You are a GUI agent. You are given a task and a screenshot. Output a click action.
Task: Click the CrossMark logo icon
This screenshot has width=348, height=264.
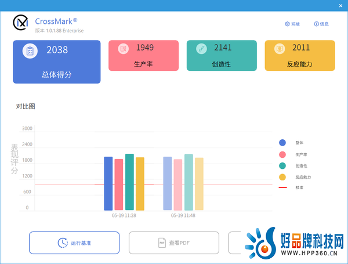[x=21, y=23]
